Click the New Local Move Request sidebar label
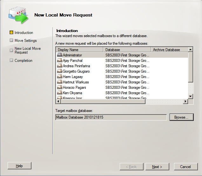This screenshot has height=176, width=202. [x=28, y=50]
